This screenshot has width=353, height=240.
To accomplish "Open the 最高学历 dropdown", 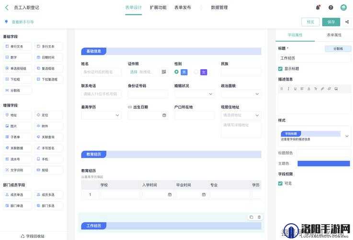I will tap(101, 115).
